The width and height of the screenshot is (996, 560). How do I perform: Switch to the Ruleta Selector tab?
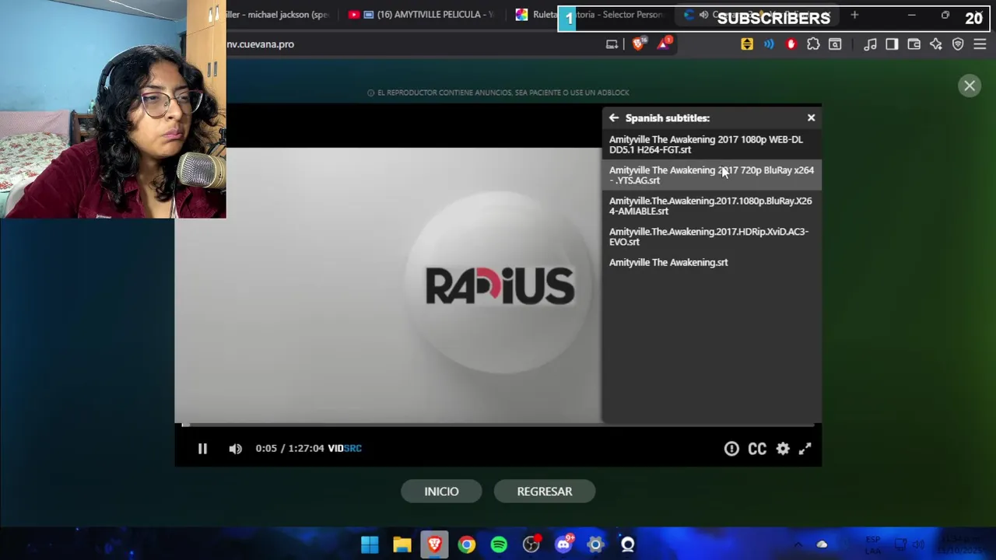click(x=589, y=15)
